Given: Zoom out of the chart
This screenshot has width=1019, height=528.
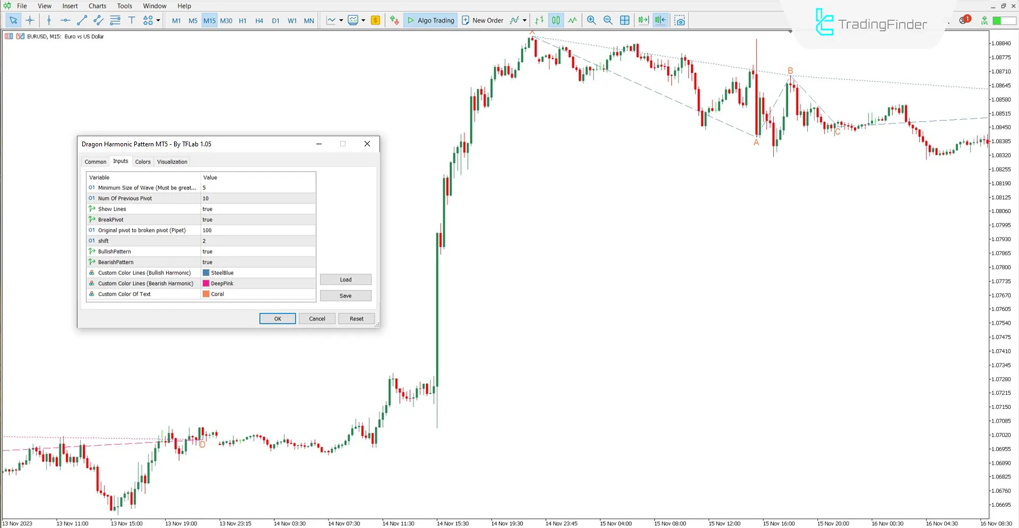Looking at the screenshot, I should 608,21.
